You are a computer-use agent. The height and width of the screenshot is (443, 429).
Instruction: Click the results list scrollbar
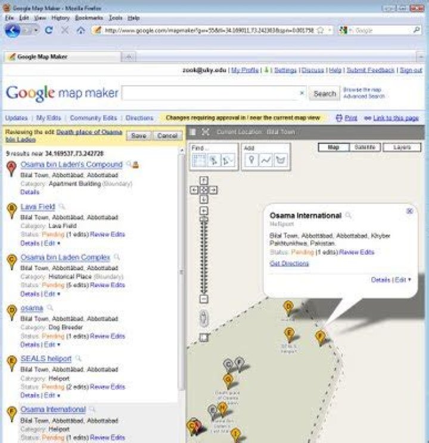tap(181, 272)
